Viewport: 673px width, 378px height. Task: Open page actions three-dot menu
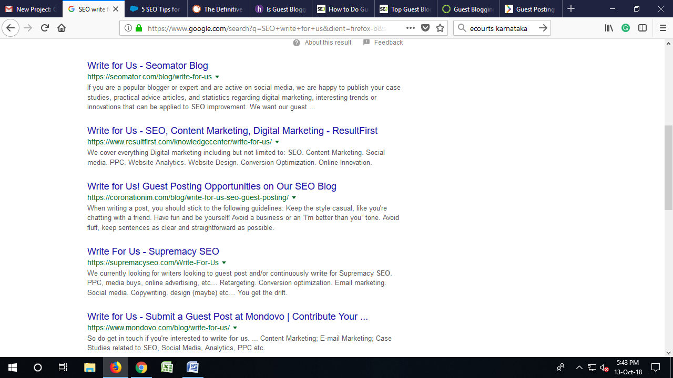point(411,28)
